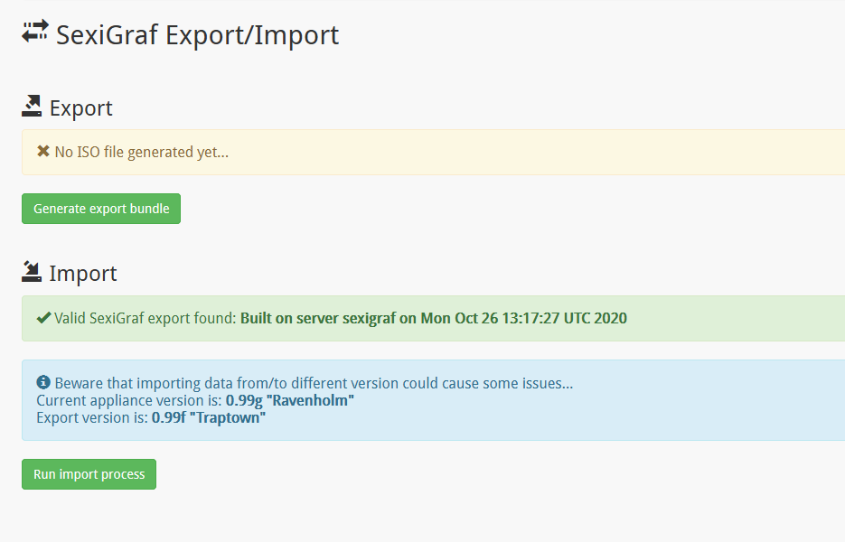
Task: Click the SexiGraf Export/Import page title
Action: 197,35
